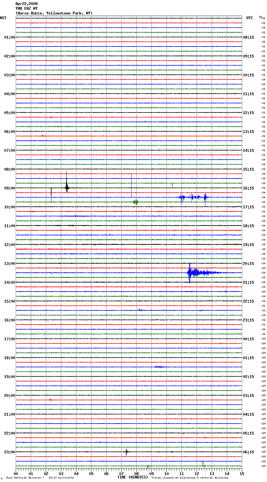
Task: Click the bottom axis minute tick label 03
Action: [x=61, y=474]
